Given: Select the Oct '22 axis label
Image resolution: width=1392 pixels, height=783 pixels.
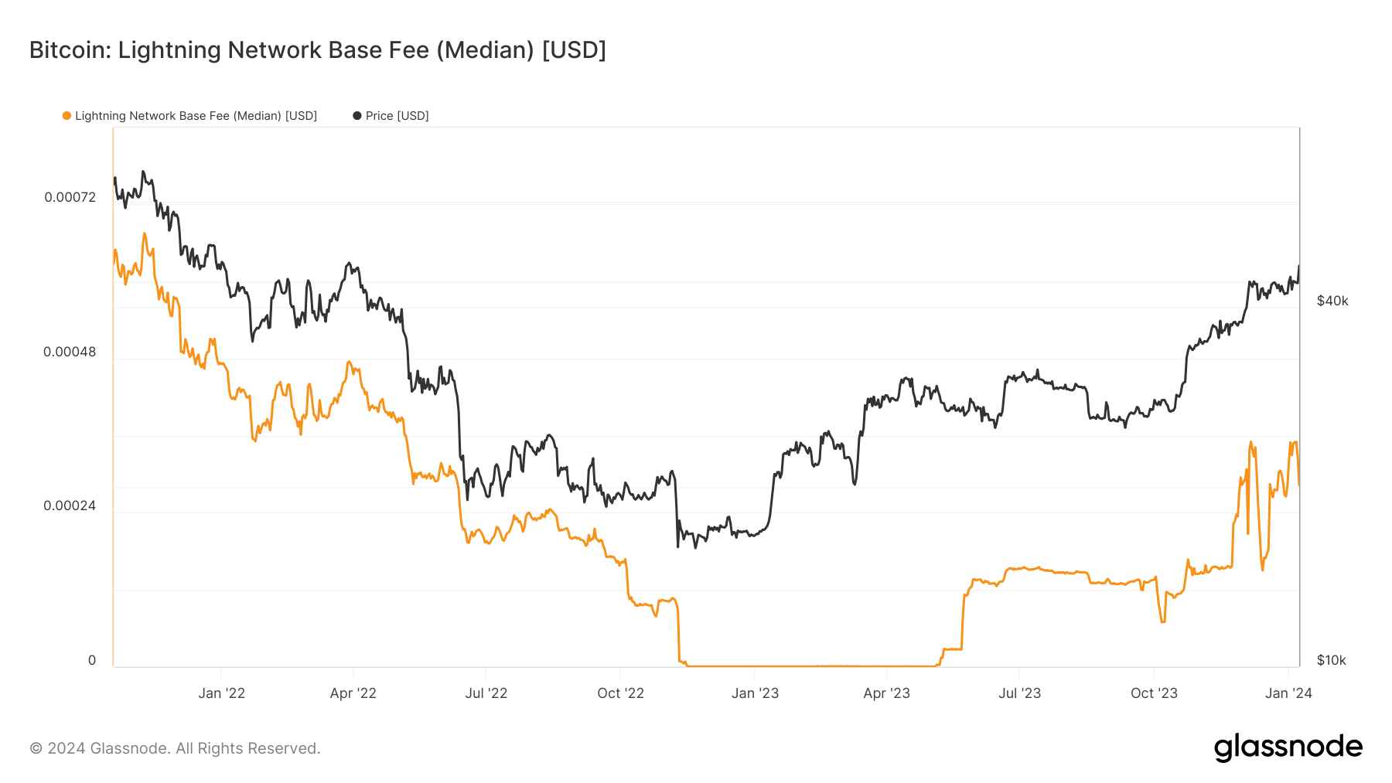Looking at the screenshot, I should [x=620, y=693].
